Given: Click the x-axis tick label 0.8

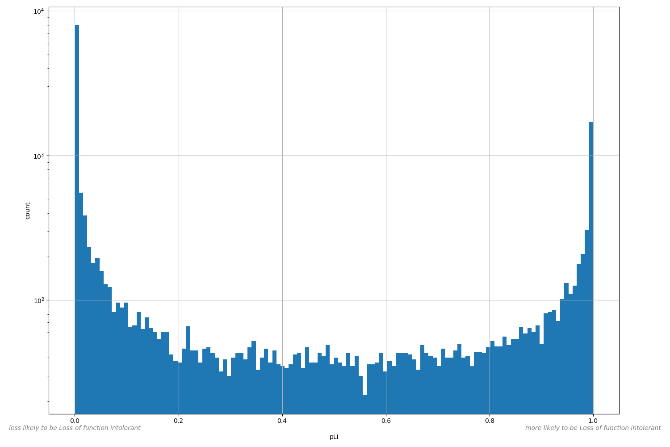Looking at the screenshot, I should click(490, 421).
